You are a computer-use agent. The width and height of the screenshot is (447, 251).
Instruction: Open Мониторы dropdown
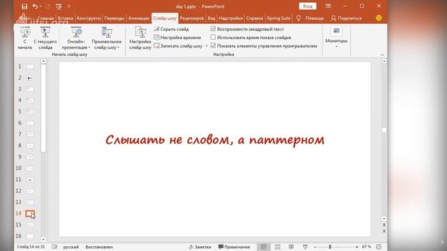(x=337, y=37)
